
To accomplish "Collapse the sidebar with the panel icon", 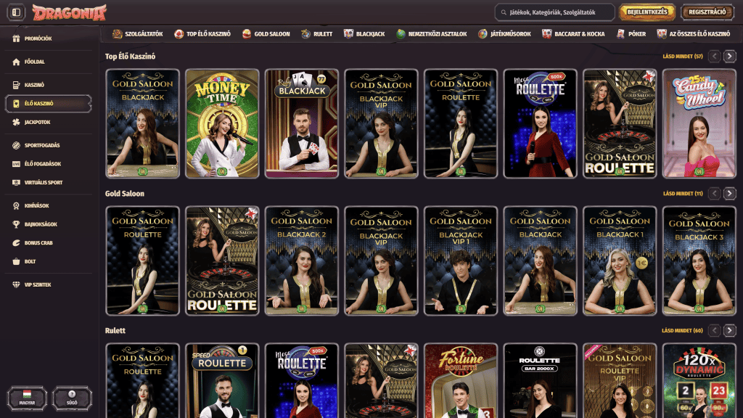I will [x=17, y=12].
